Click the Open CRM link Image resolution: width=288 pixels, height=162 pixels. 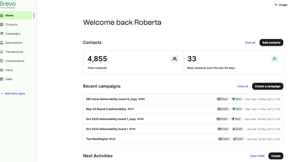(x=257, y=156)
